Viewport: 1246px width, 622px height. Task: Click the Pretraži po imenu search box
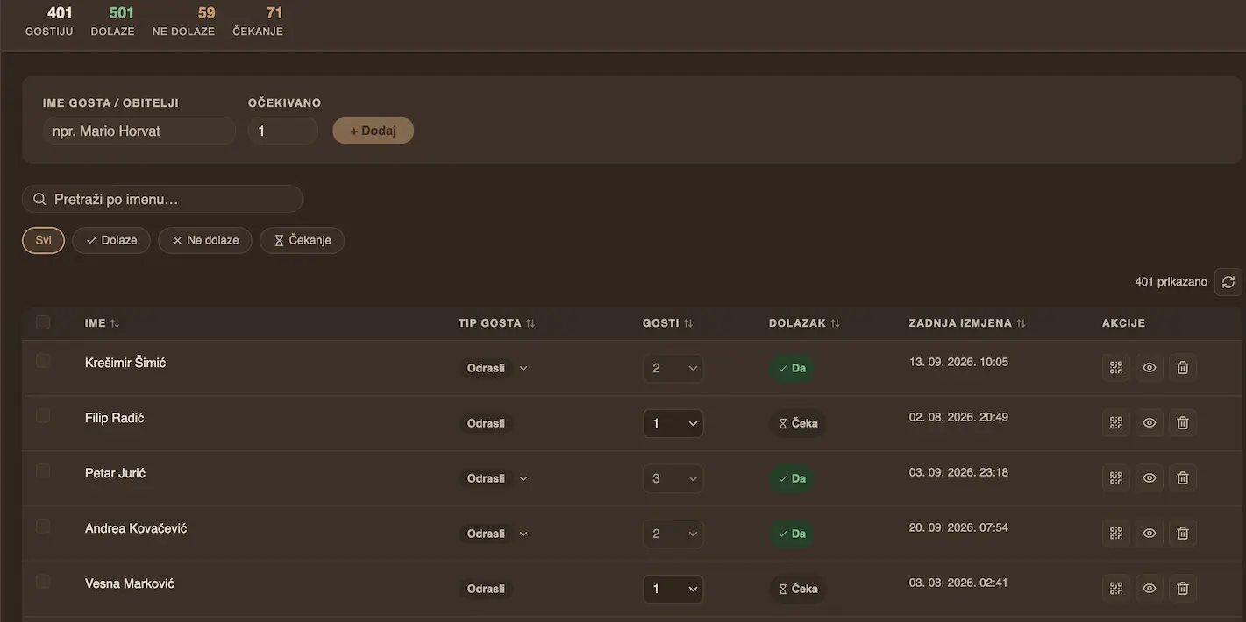click(x=162, y=199)
